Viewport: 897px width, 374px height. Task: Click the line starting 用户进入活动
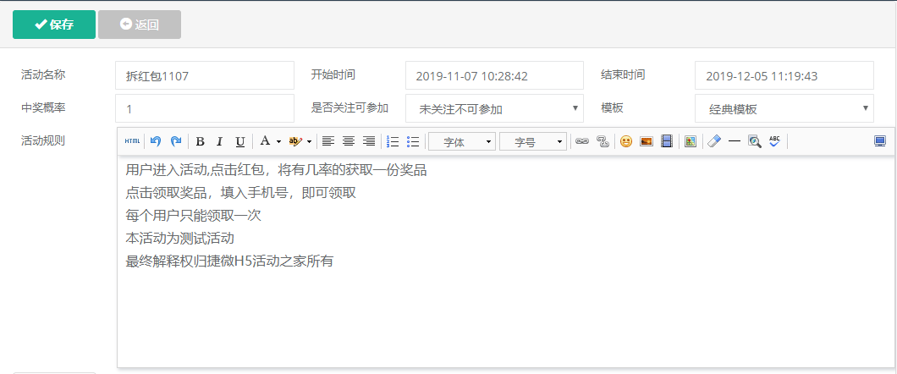[x=276, y=170]
